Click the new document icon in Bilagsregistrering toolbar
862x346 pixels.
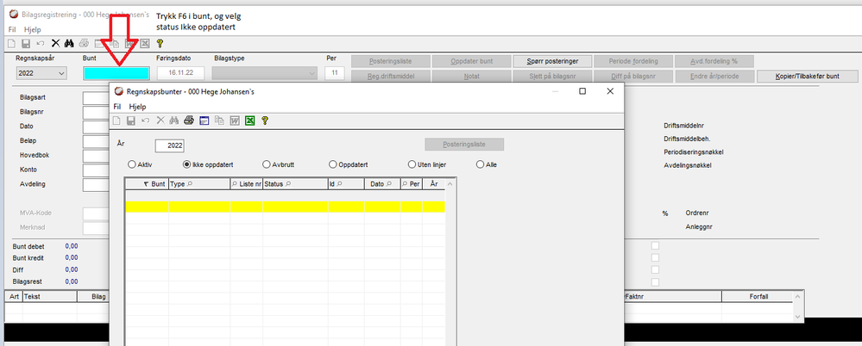(11, 43)
